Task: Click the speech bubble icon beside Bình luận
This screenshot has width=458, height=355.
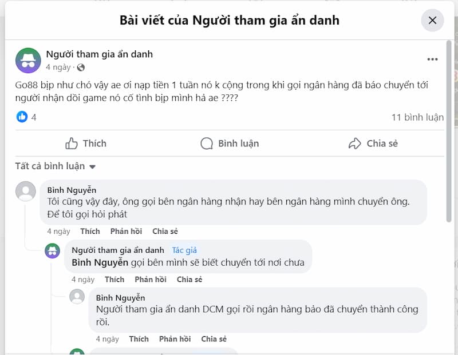Action: pyautogui.click(x=207, y=143)
